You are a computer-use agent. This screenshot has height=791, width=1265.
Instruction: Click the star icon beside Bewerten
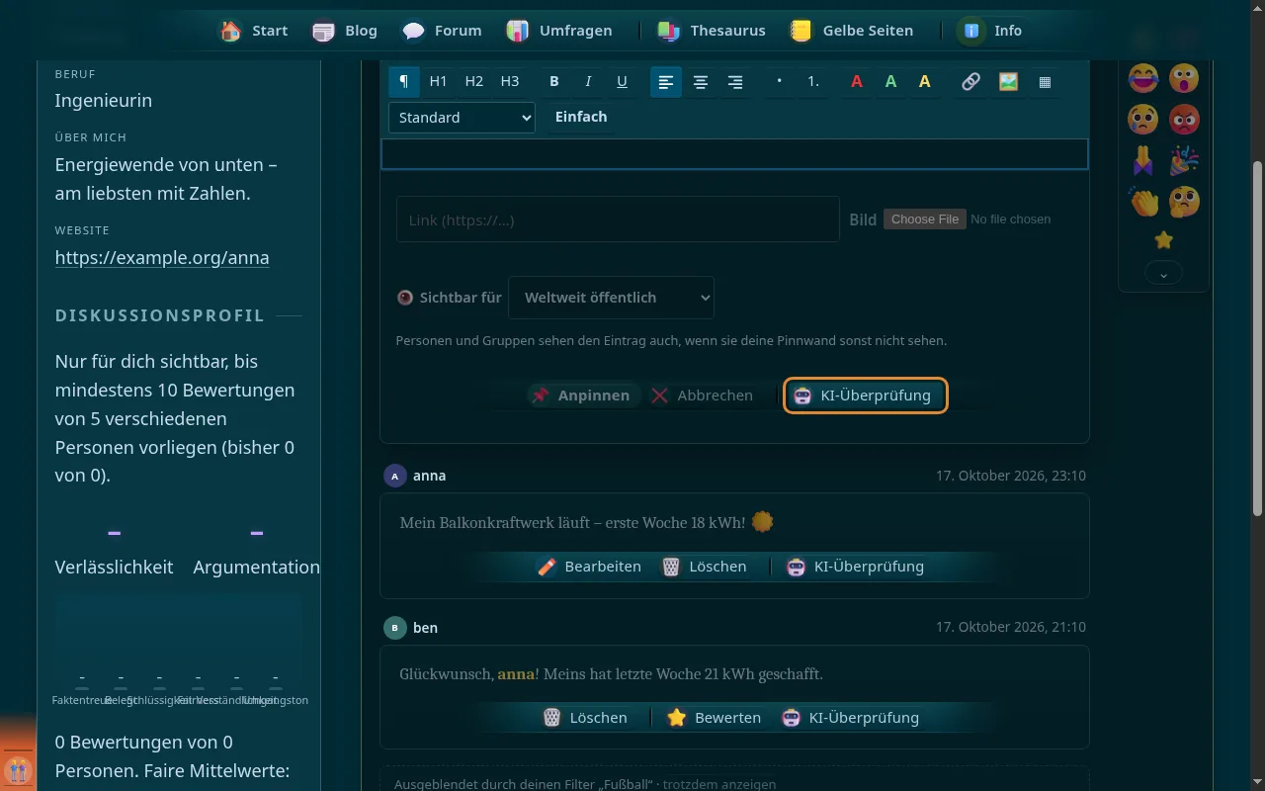(x=676, y=718)
